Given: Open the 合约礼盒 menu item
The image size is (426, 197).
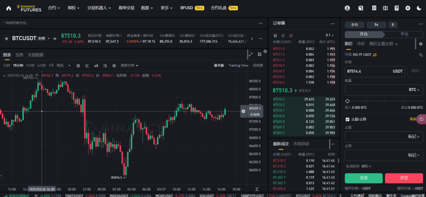Looking at the screenshot, I should 224,8.
